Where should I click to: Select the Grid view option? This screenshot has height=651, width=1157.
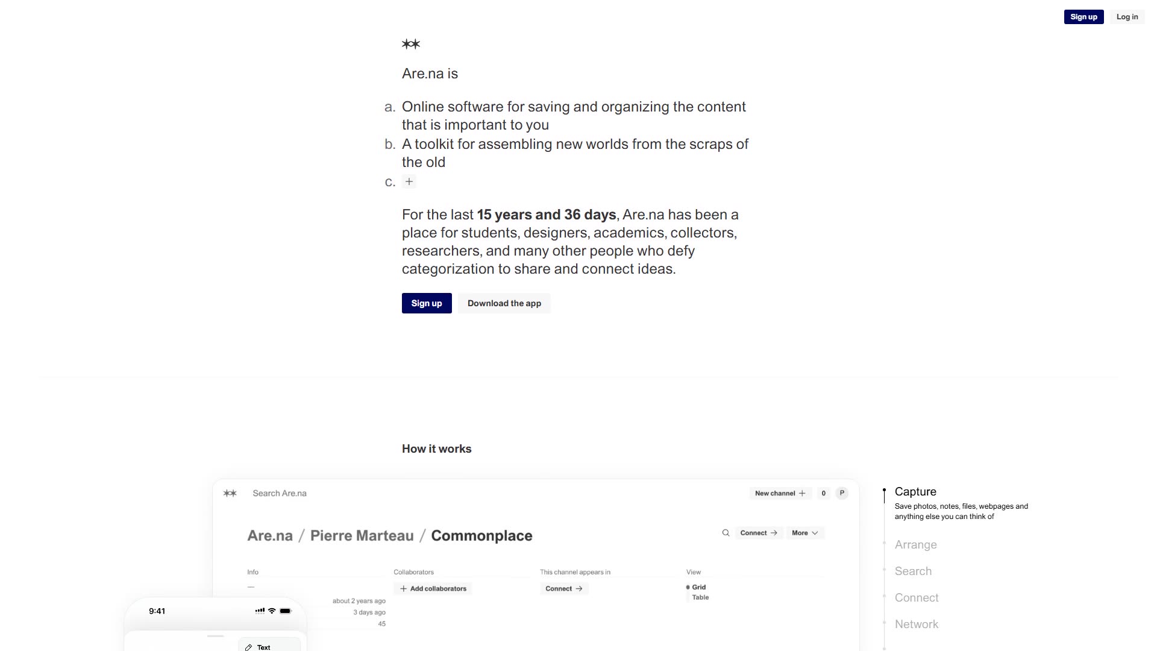tap(698, 587)
